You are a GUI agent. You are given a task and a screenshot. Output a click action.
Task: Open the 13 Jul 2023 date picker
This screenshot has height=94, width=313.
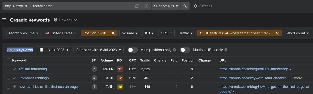click(54, 50)
